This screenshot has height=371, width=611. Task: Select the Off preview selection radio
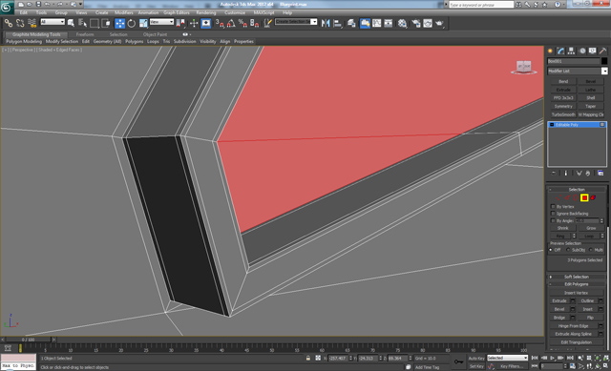tap(551, 250)
